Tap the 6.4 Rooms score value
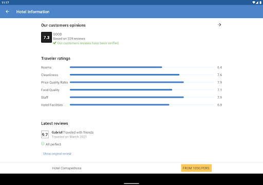 pos(219,67)
